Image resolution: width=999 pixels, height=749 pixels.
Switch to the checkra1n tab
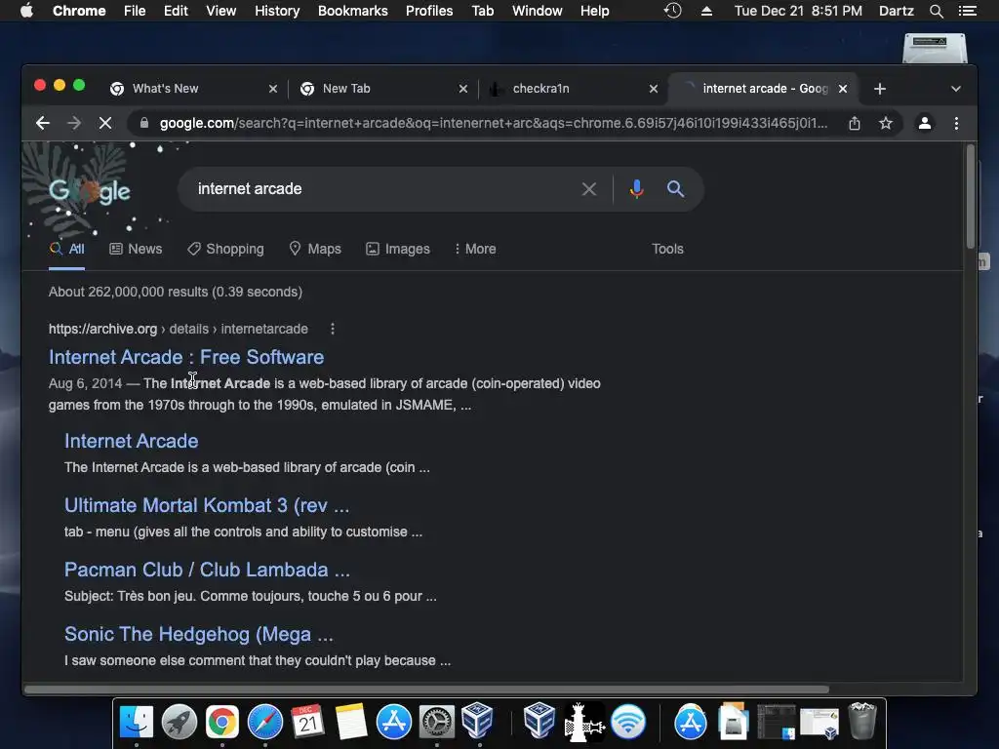[540, 89]
